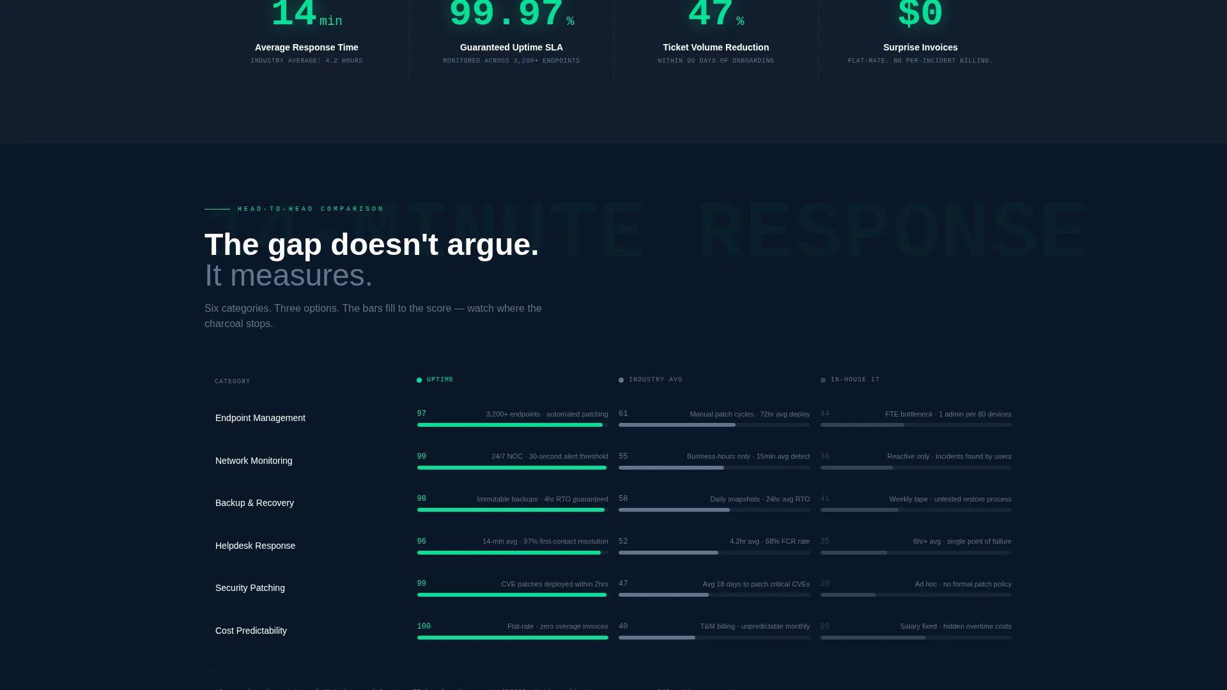This screenshot has height=690, width=1227.
Task: Click 'Flat-rate · zero overage invoices' note
Action: [x=558, y=626]
